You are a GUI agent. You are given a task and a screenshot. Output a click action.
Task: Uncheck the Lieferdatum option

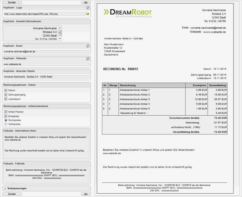tap(6, 99)
